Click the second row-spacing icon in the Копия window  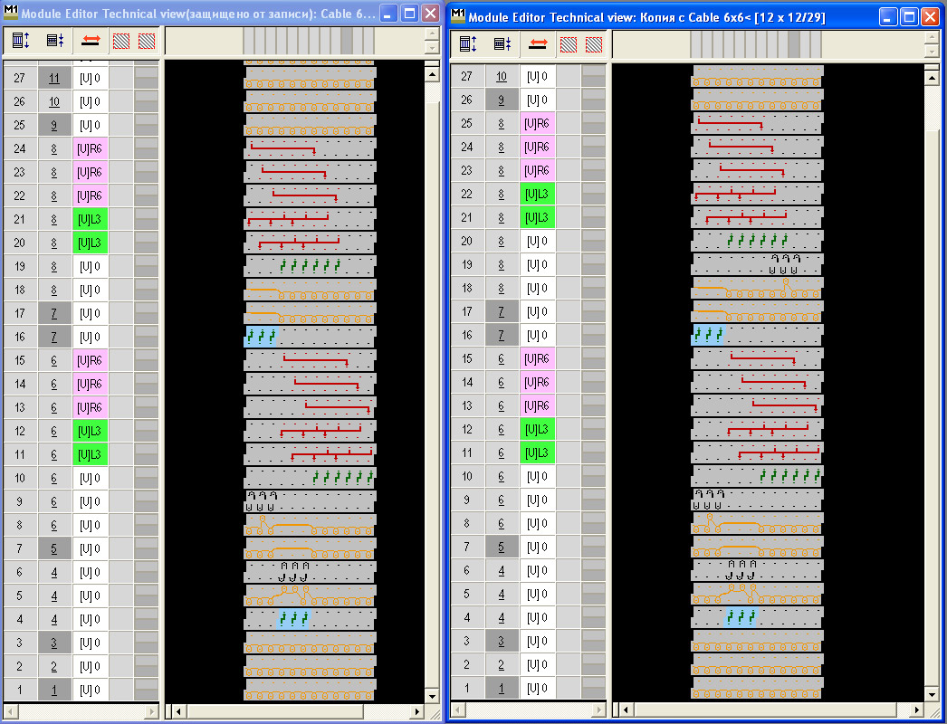pos(502,44)
